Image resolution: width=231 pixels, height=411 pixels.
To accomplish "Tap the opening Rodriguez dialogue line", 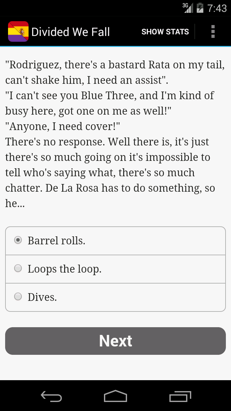I will [115, 72].
